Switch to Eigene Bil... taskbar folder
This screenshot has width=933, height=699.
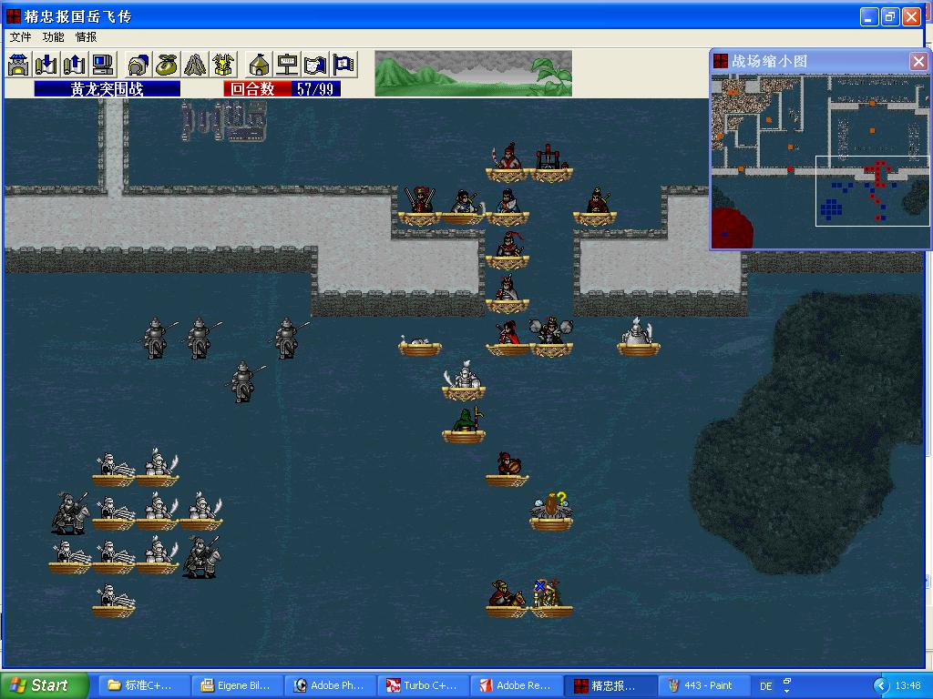(238, 685)
